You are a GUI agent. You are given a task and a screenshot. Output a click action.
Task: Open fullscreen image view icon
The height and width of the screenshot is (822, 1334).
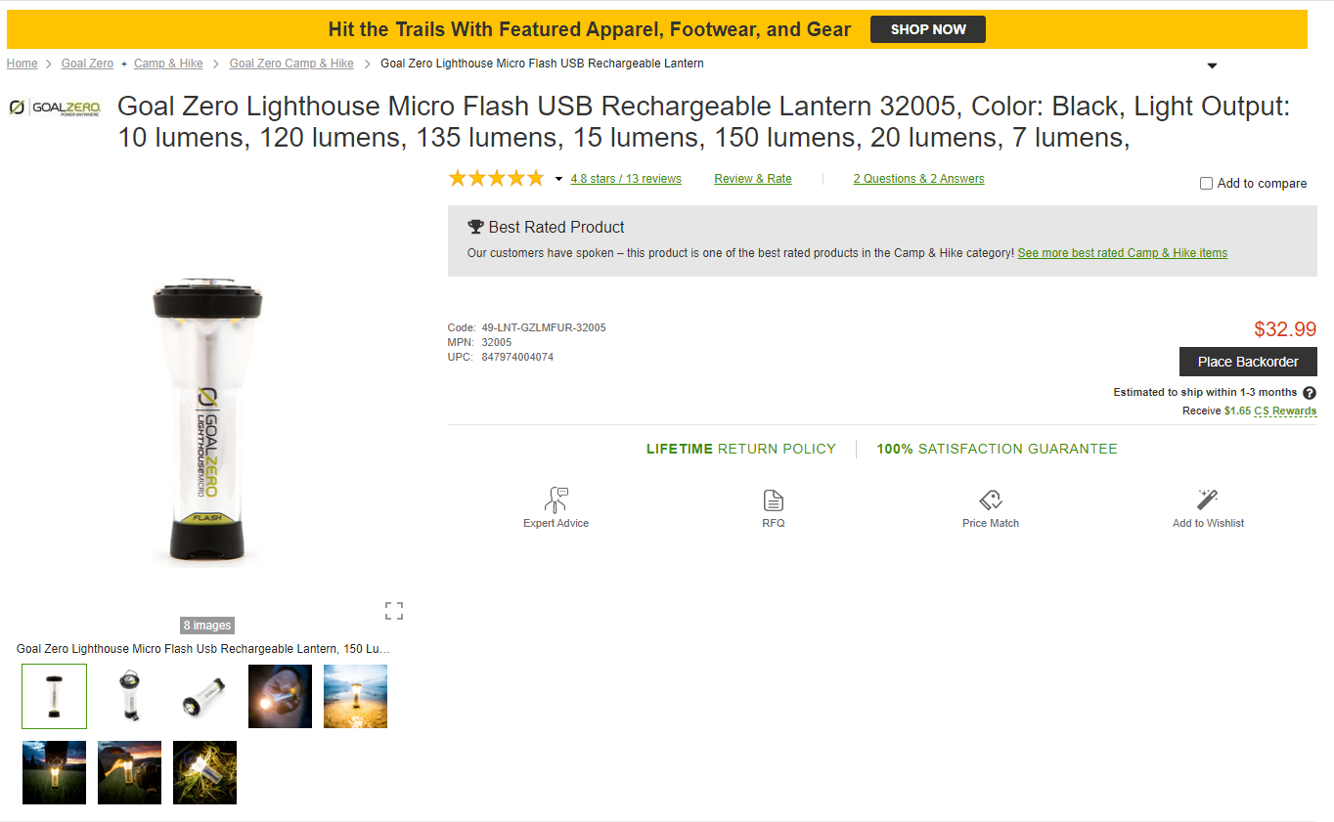pyautogui.click(x=394, y=611)
